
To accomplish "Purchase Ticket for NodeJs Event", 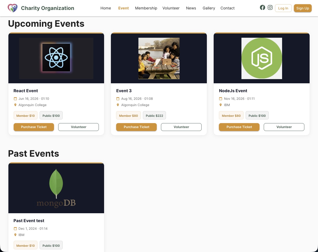I will point(239,127).
